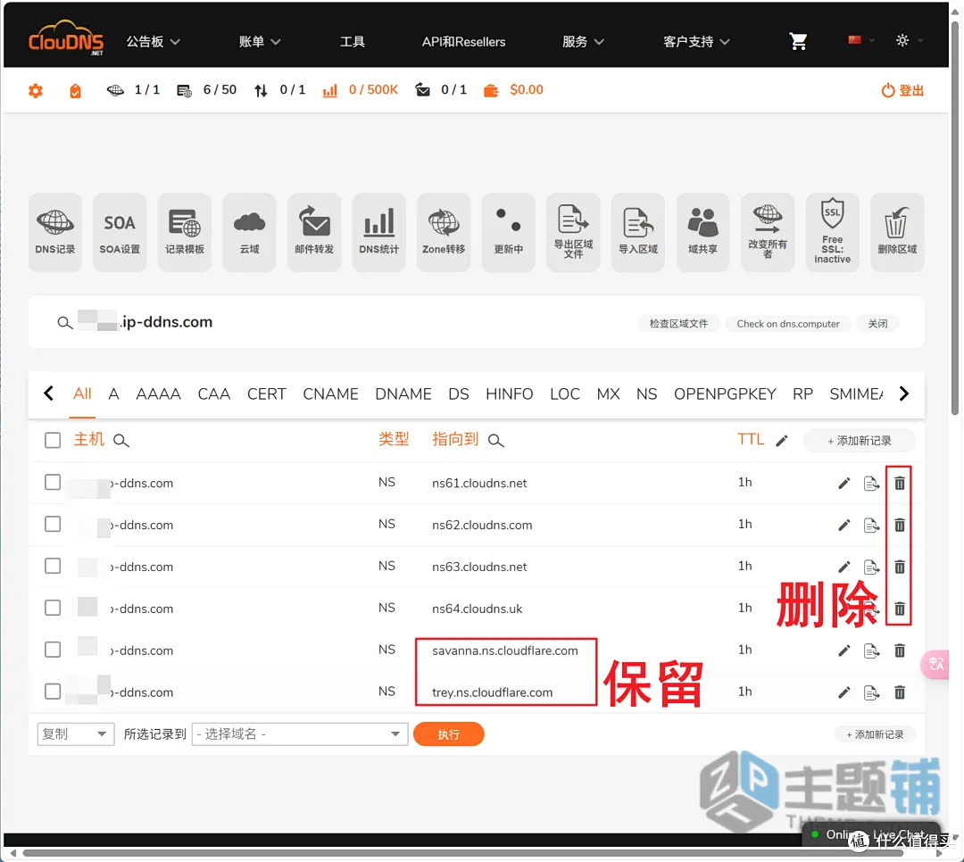Viewport: 964px width, 862px height.
Task: Open Free SSL inactive icon
Action: pyautogui.click(x=833, y=232)
